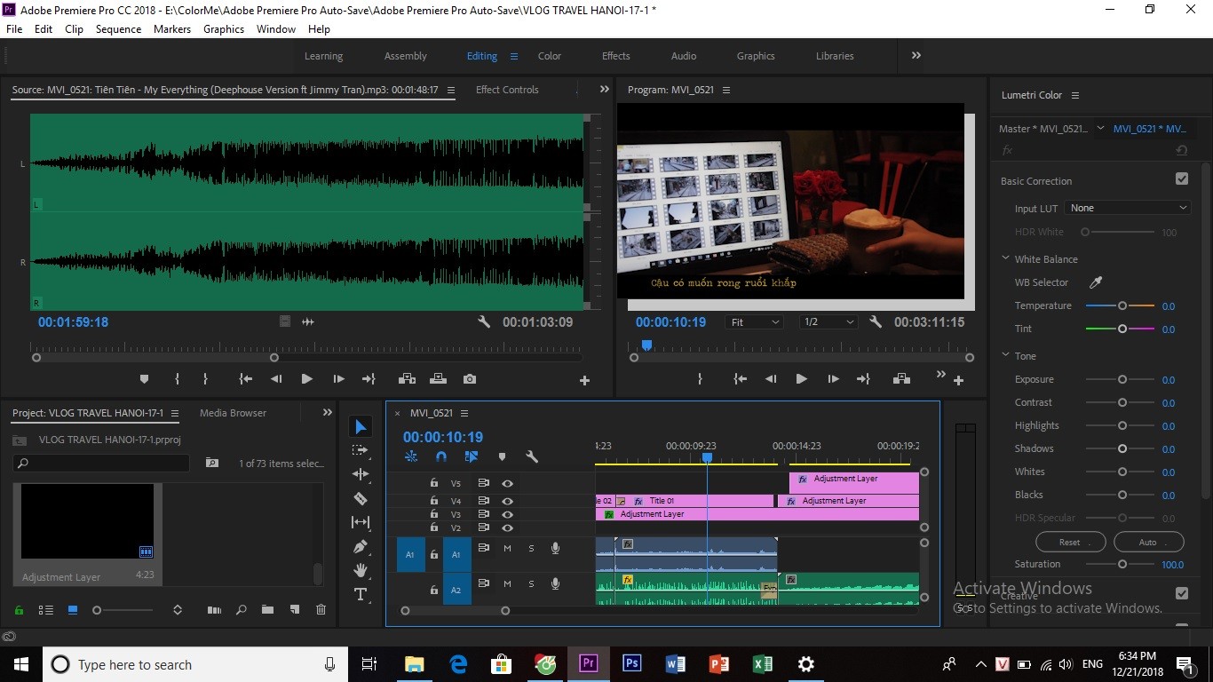
Task: Toggle timeline Snap magnet icon
Action: tap(441, 456)
